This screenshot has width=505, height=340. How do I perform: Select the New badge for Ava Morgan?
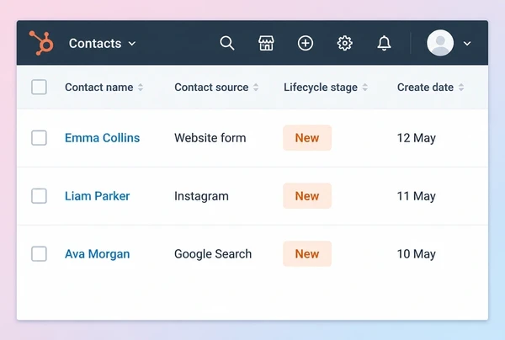coord(307,253)
